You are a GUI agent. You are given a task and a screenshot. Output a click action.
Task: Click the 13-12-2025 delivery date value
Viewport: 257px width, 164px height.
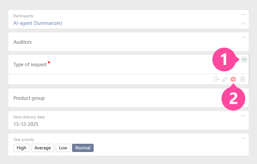(x=26, y=124)
